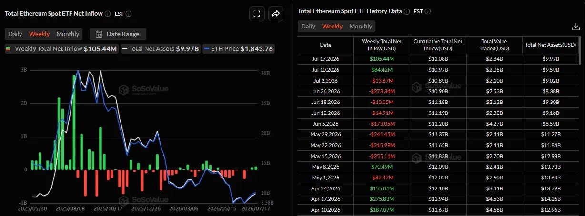Click the Jul 17,2026 date cell
Image resolution: width=585 pixels, height=216 pixels.
[x=325, y=58]
